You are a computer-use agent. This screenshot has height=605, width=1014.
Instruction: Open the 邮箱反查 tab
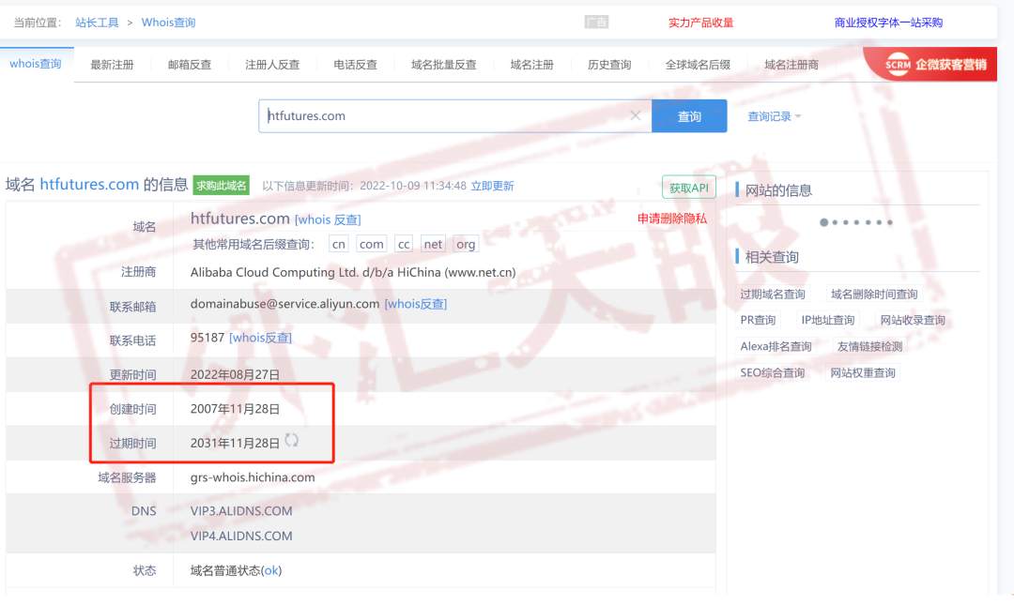(x=190, y=65)
